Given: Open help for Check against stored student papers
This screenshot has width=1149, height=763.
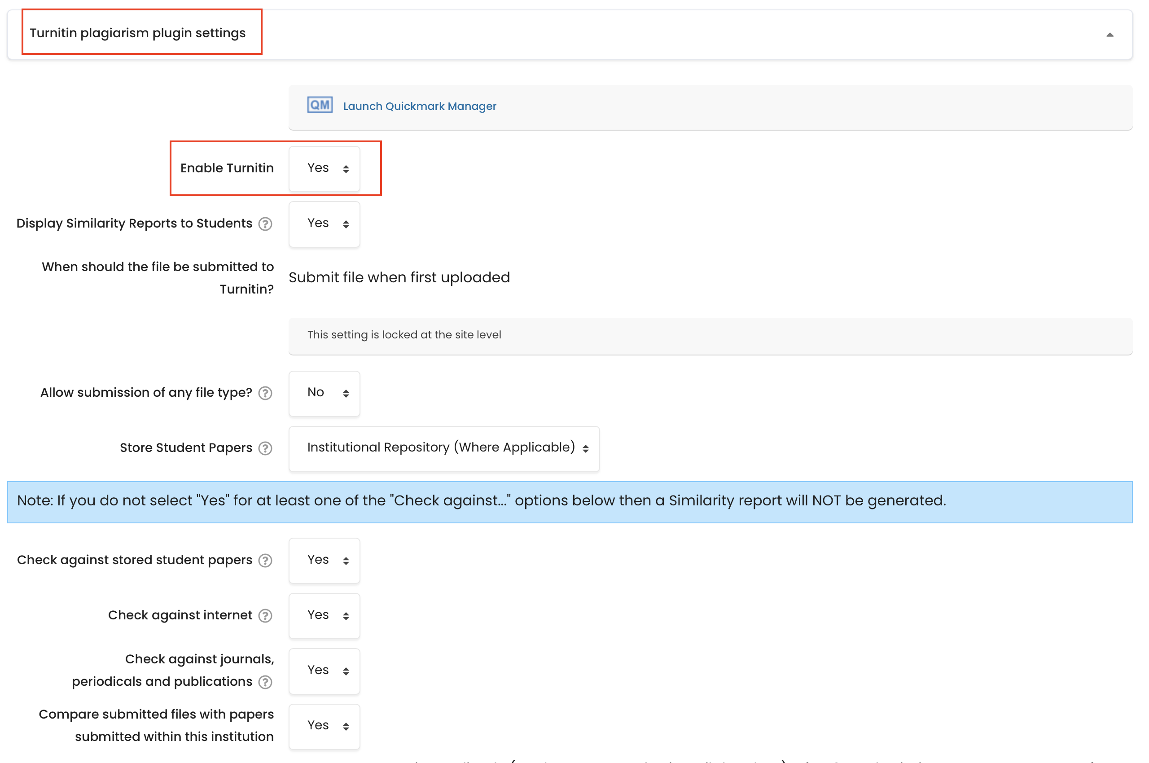Looking at the screenshot, I should pos(265,561).
